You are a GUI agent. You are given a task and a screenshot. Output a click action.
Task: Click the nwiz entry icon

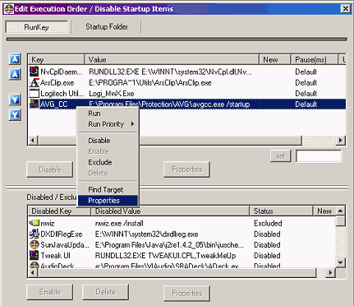(x=34, y=223)
